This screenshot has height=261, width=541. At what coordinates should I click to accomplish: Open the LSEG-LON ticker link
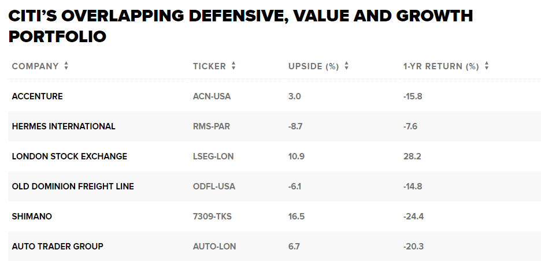click(x=213, y=156)
